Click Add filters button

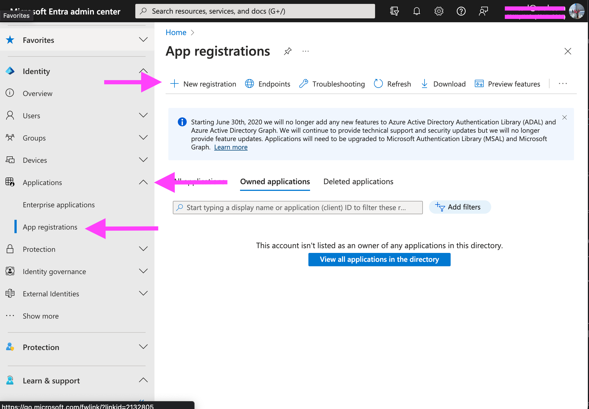(460, 207)
